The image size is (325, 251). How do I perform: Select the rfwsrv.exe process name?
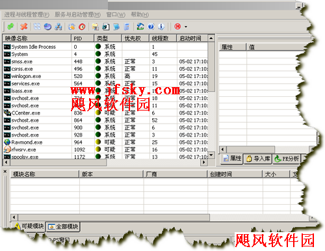click(x=23, y=150)
